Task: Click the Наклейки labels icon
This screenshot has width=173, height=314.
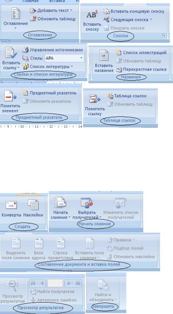Action: click(33, 205)
